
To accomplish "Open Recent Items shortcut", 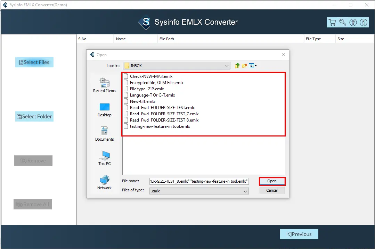I will pos(104,85).
